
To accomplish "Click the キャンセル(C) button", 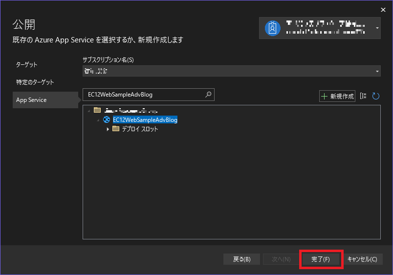I will [x=362, y=259].
